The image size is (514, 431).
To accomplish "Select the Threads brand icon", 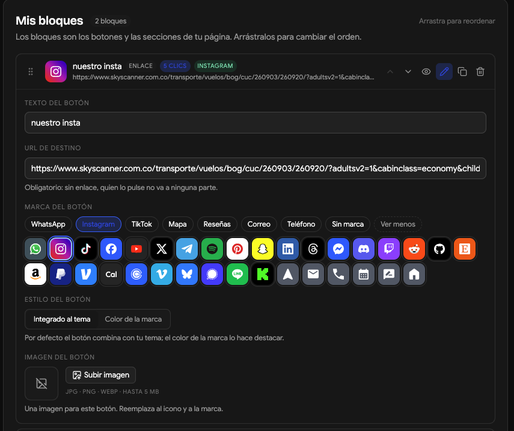I will pyautogui.click(x=313, y=249).
